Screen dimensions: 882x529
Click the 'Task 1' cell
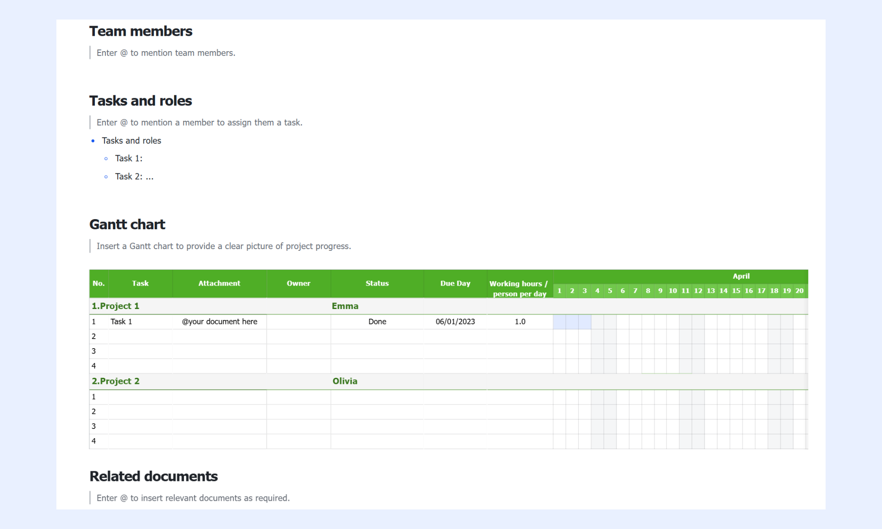(x=140, y=322)
